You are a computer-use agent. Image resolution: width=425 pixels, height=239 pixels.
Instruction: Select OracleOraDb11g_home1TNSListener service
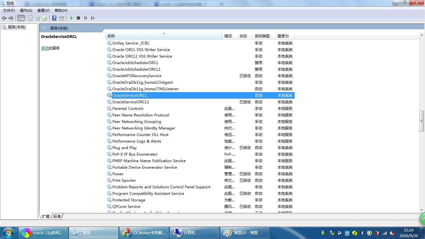click(200, 89)
